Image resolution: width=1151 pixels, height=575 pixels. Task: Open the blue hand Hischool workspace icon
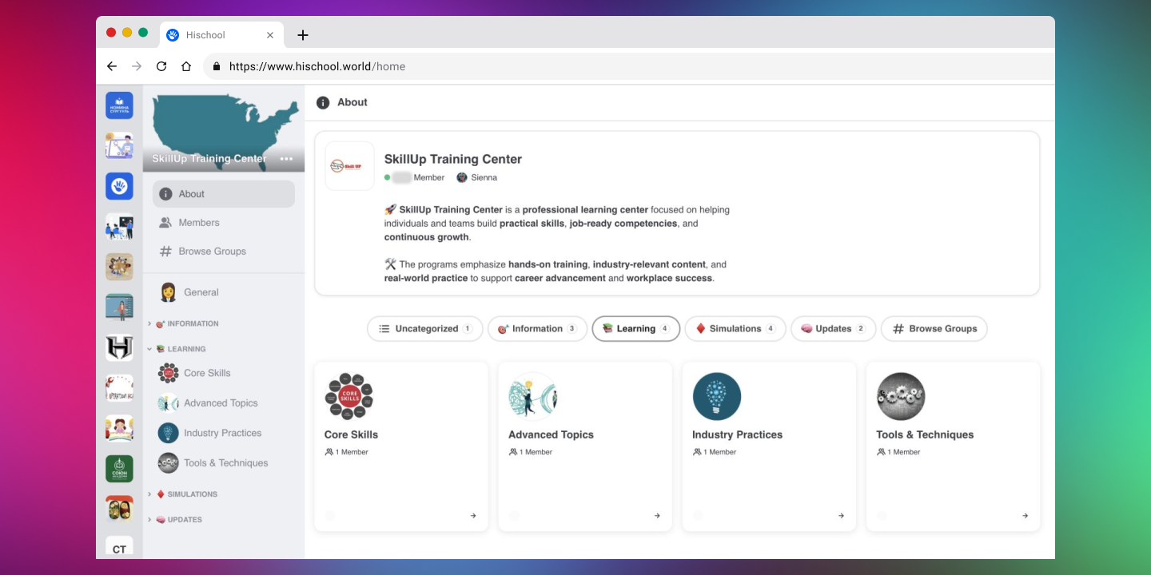119,186
